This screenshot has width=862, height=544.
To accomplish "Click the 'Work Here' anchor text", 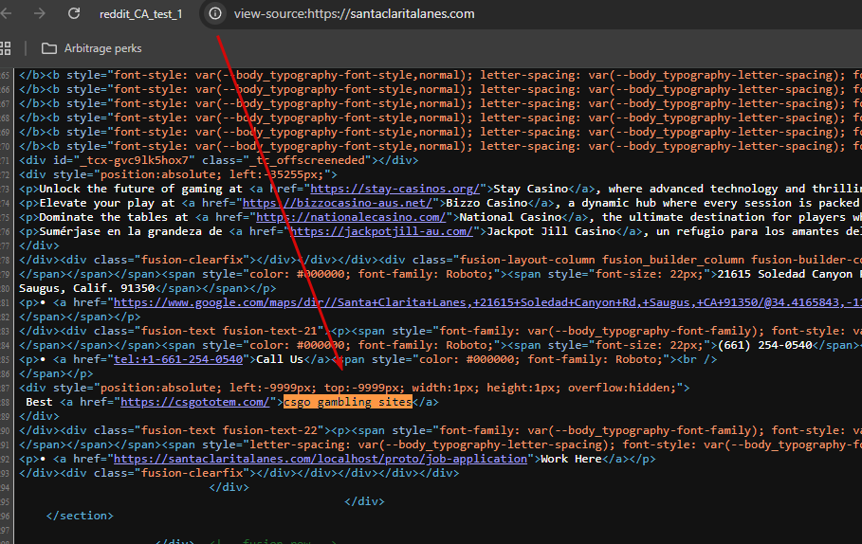I will pos(571,459).
